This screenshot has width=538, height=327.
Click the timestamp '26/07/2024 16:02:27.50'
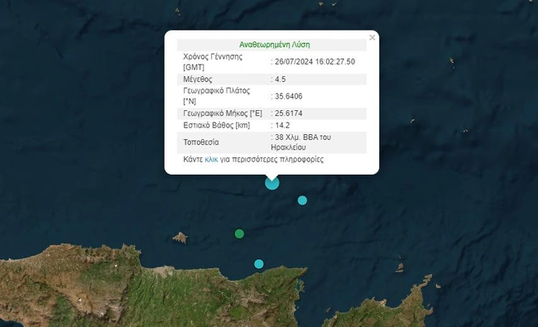[315, 62]
